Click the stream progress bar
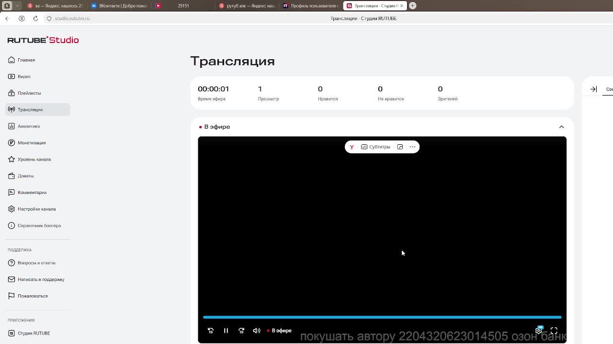The image size is (613, 344). pyautogui.click(x=382, y=317)
